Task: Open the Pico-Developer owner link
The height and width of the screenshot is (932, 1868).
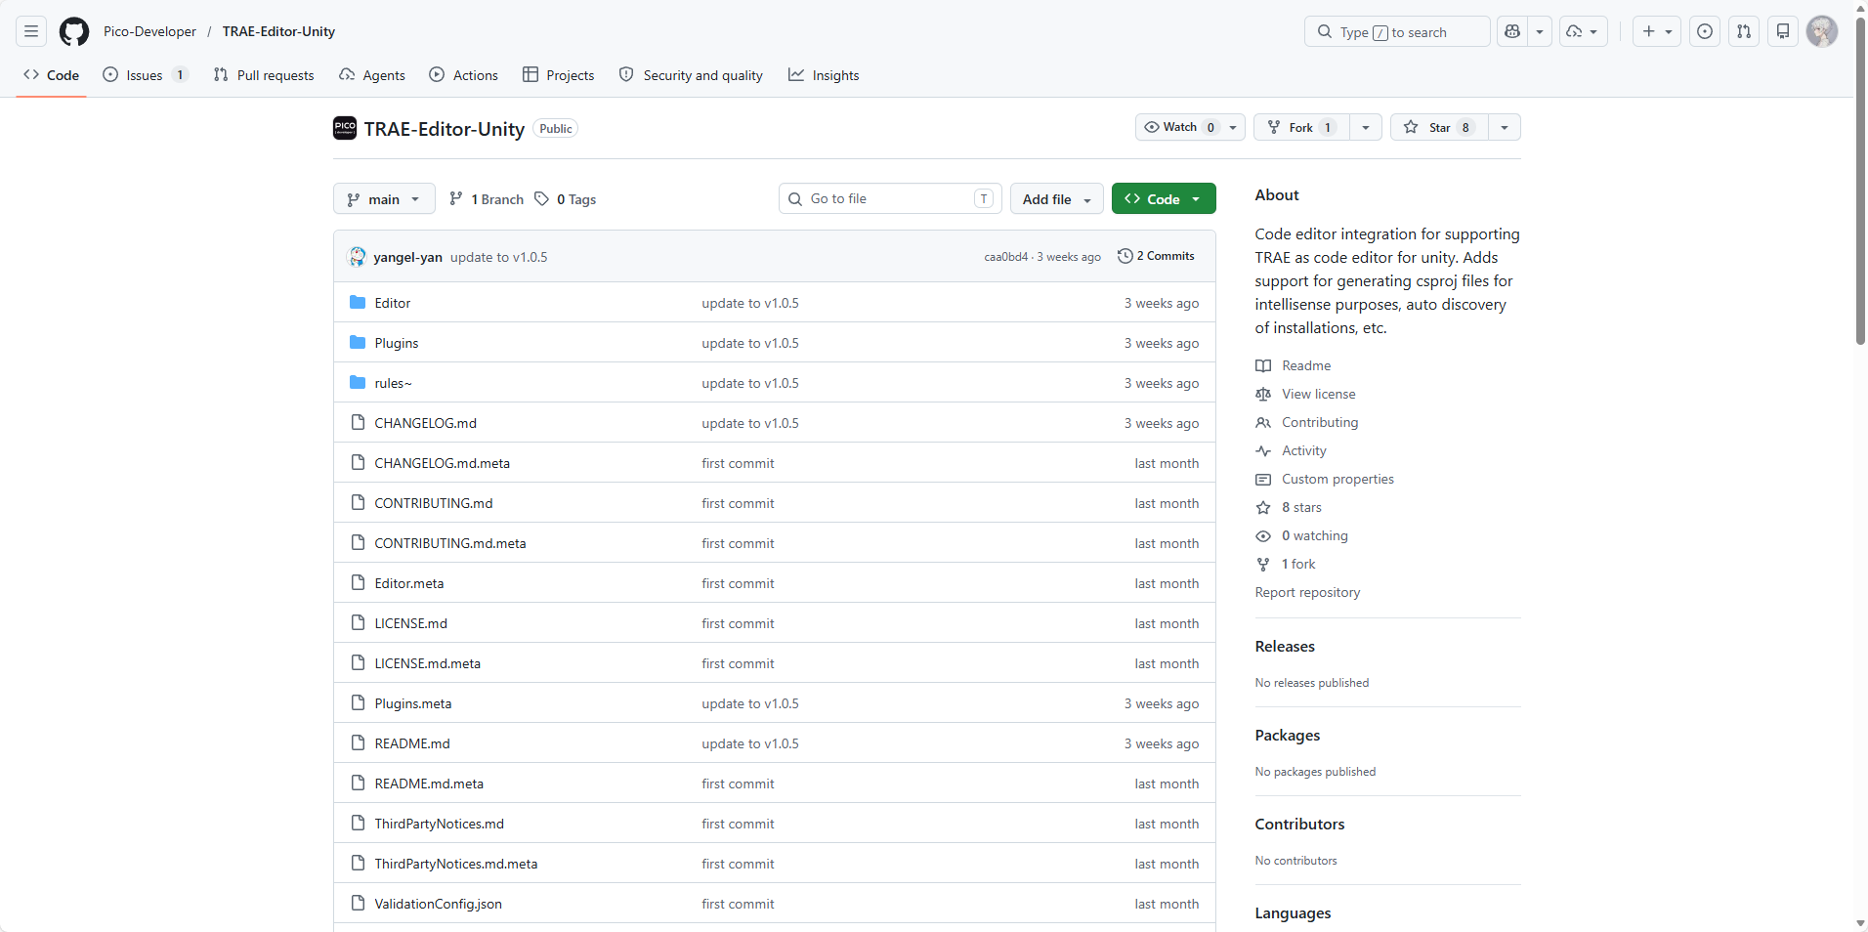Action: pos(149,31)
